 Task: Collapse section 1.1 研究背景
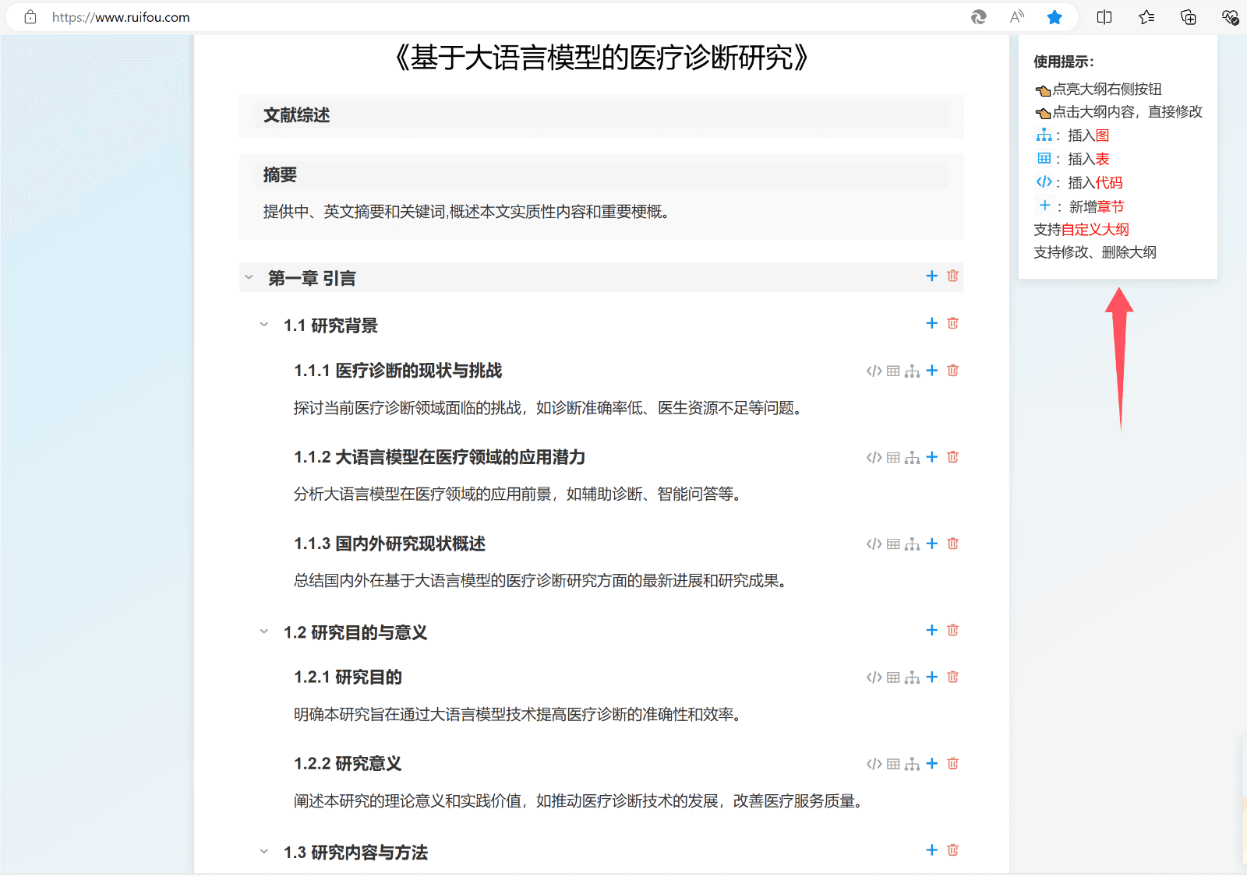pyautogui.click(x=264, y=325)
